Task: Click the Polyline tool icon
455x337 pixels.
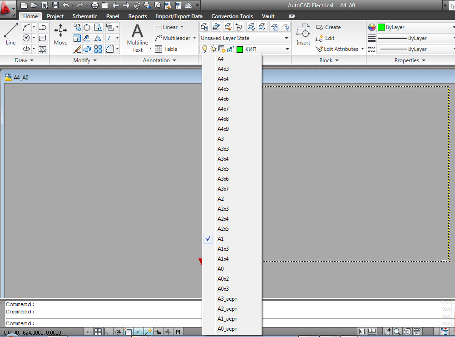Action: [x=43, y=28]
